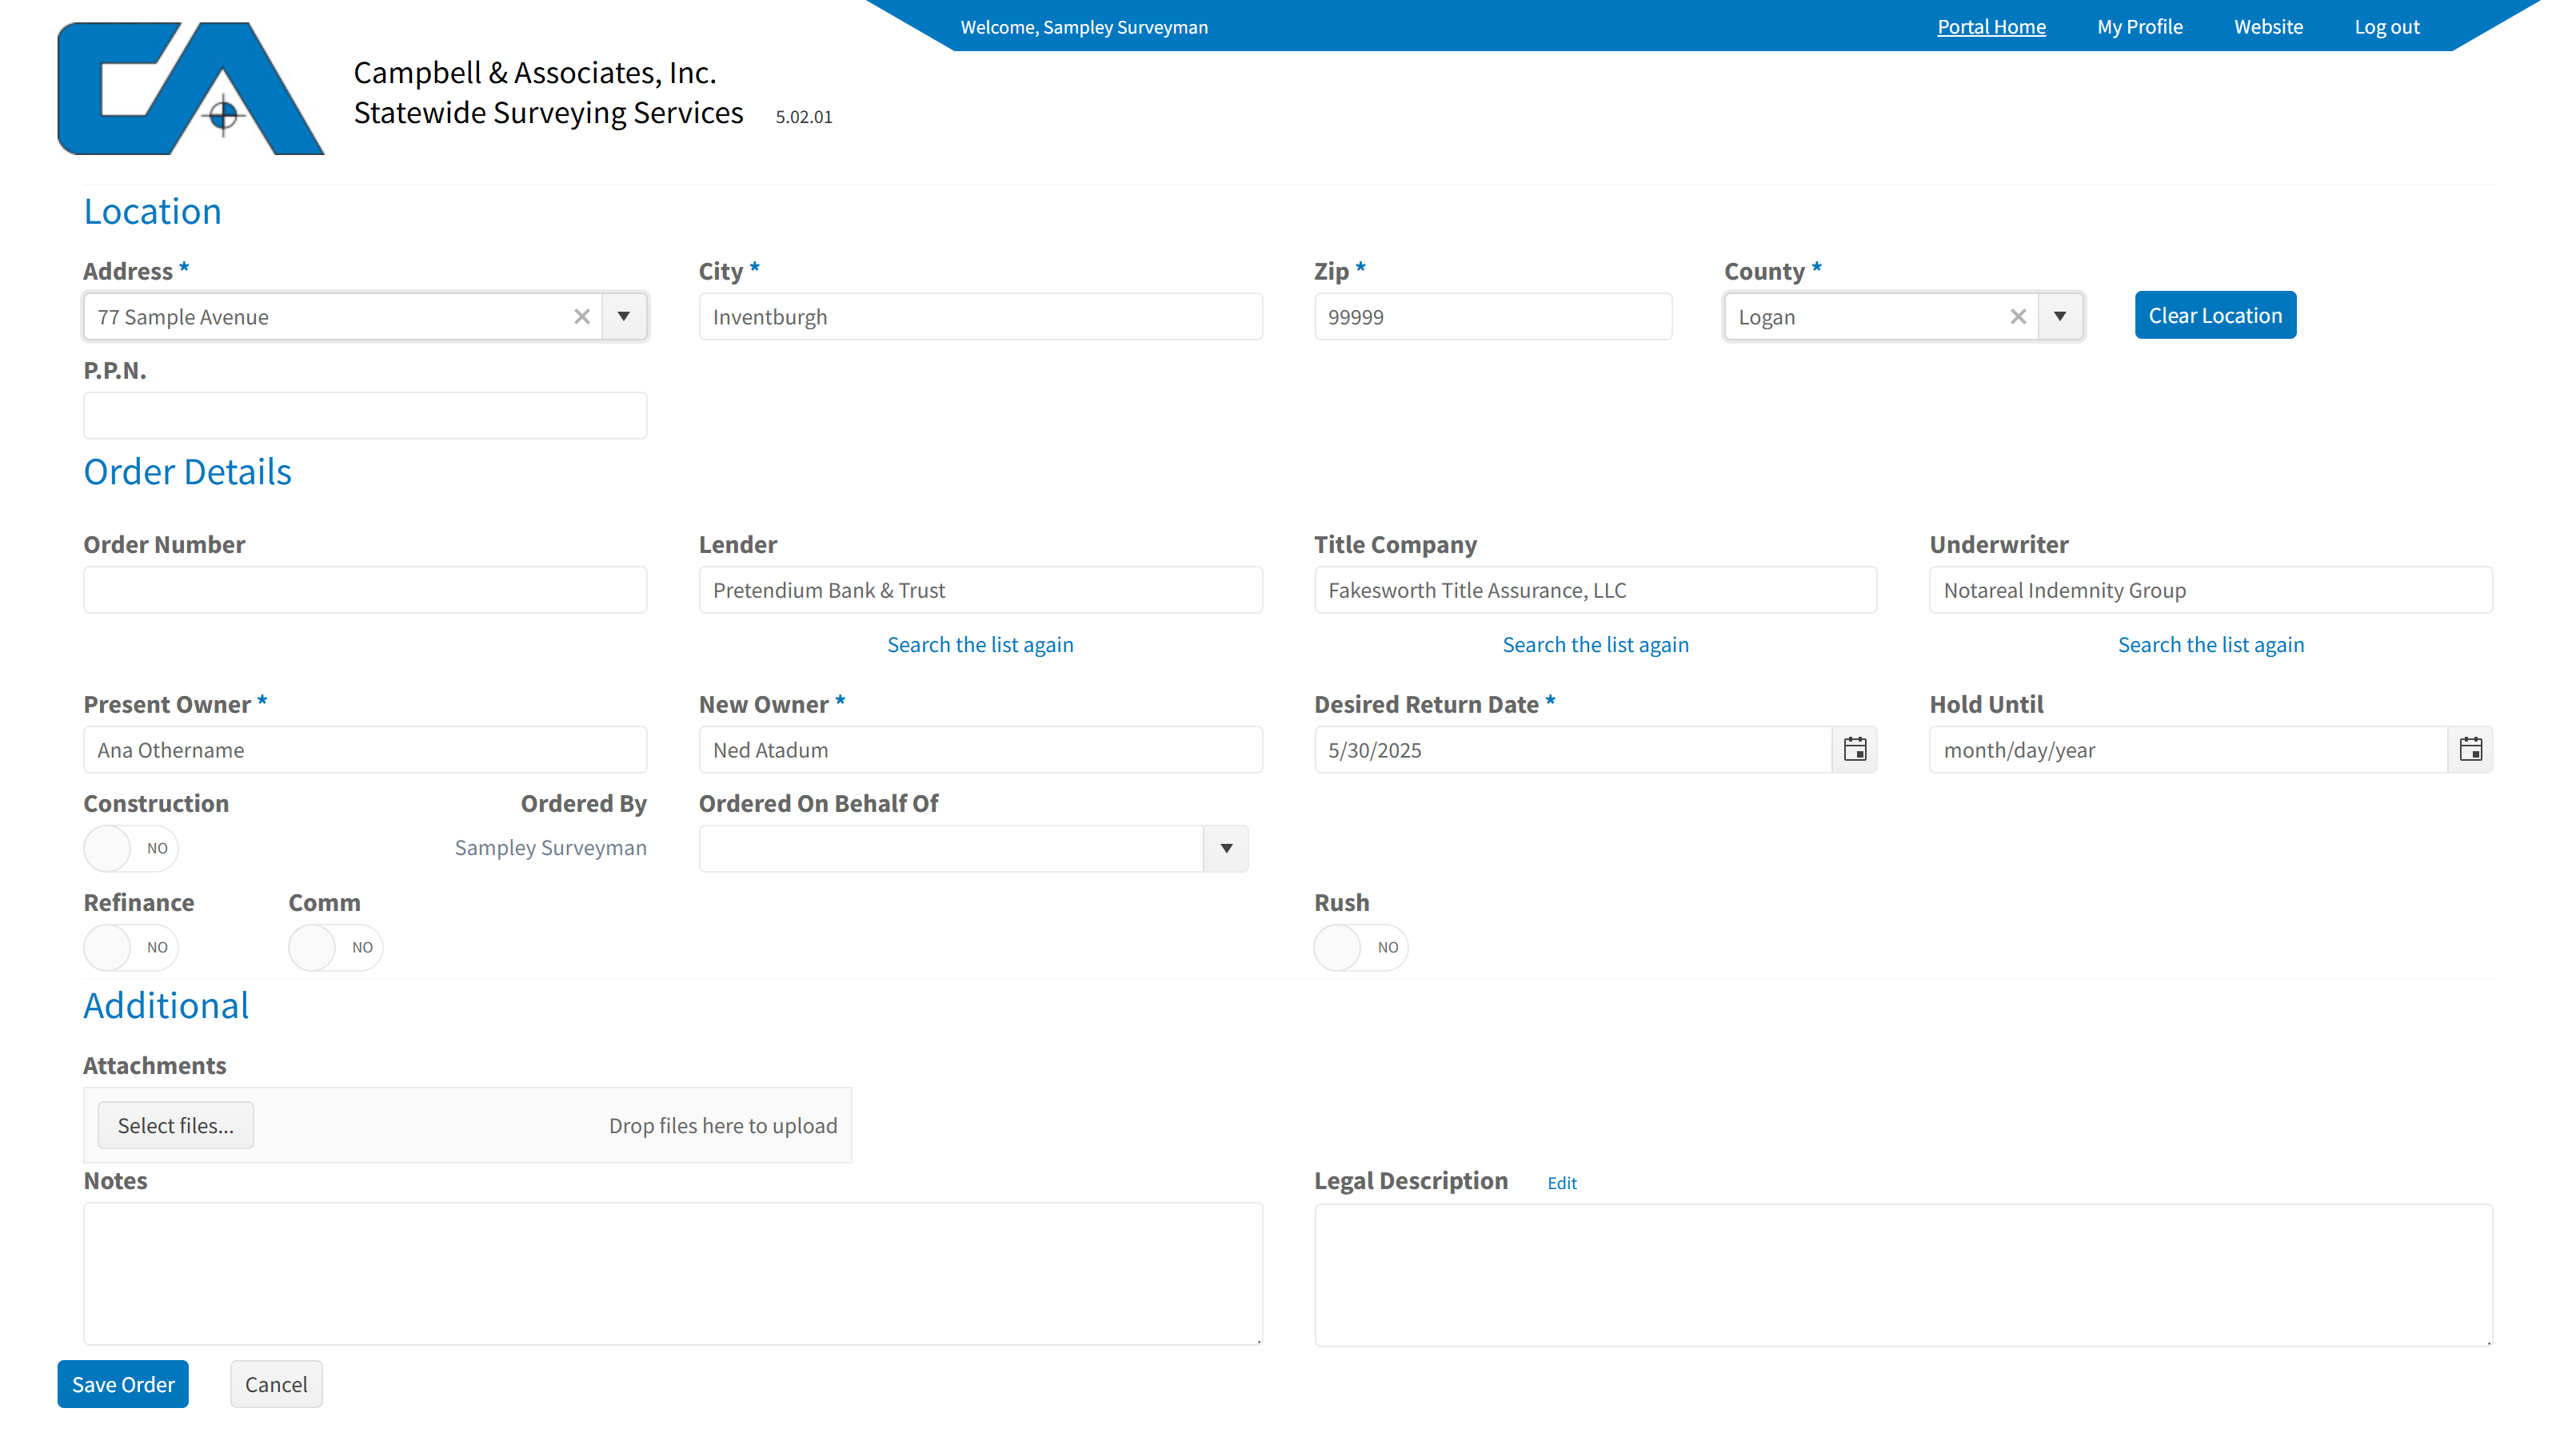The height and width of the screenshot is (1448, 2576).
Task: Click Search the list again under Lender
Action: click(x=980, y=645)
